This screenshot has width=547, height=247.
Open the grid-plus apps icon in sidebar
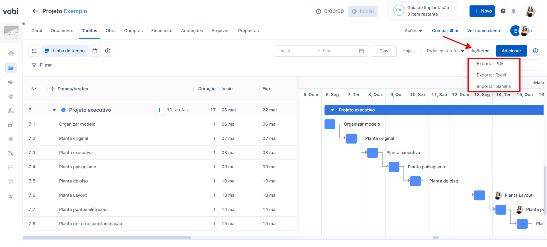pyautogui.click(x=11, y=182)
